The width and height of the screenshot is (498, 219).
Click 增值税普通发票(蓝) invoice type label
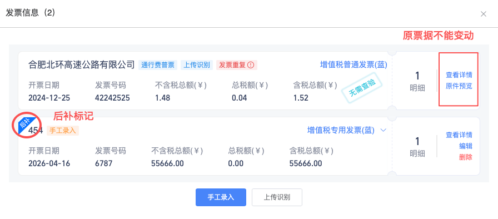pos(354,64)
